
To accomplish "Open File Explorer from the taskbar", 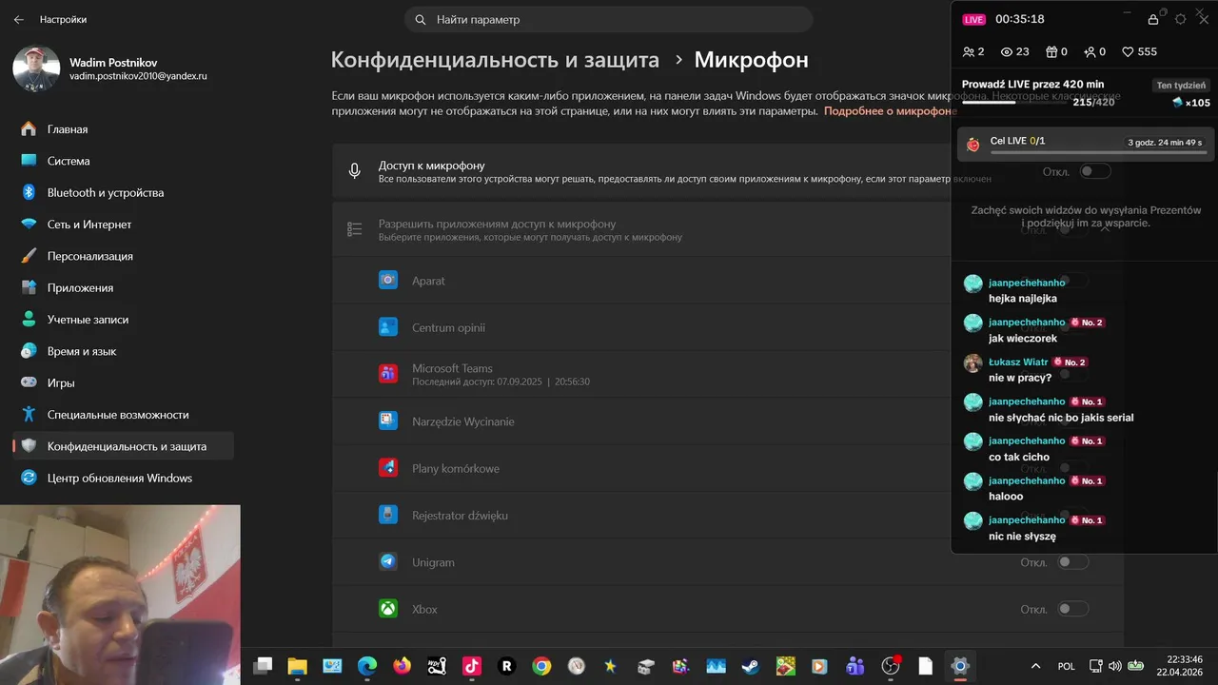I will (297, 666).
